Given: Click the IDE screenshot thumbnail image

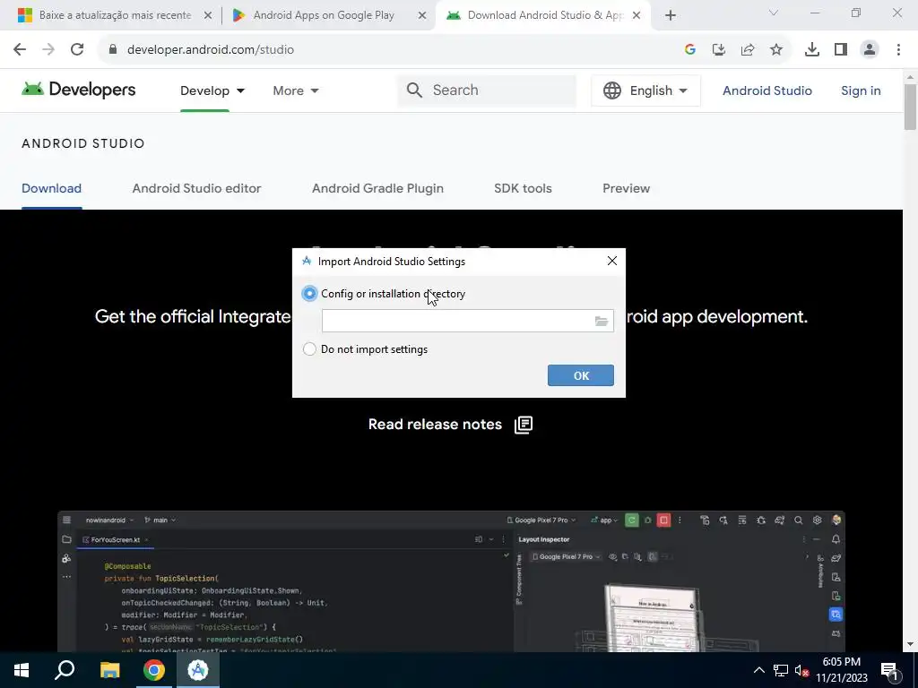Looking at the screenshot, I should 451,580.
